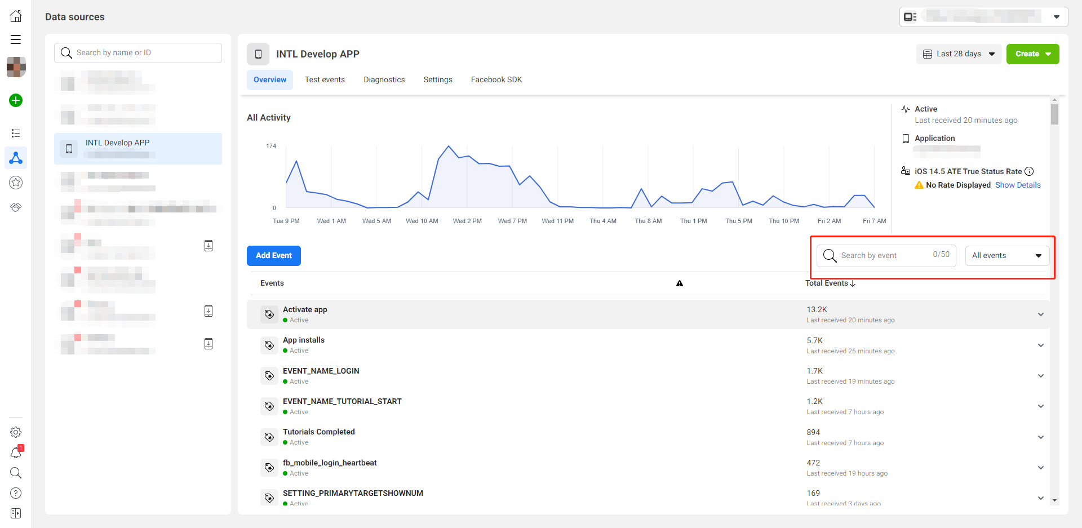Open the data sources triangle icon

tap(16, 158)
